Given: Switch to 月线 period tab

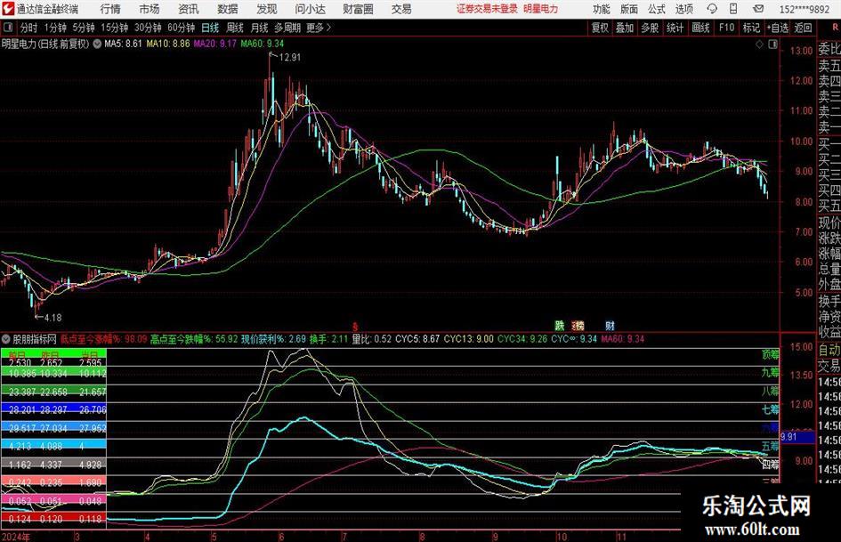Looking at the screenshot, I should [x=259, y=28].
